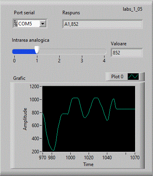Click the green waveform flat segment in the graph

[x=126, y=109]
